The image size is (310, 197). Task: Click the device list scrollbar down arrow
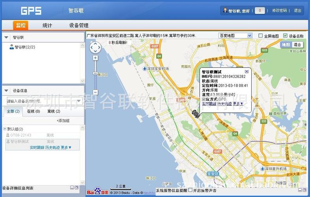click(x=82, y=182)
